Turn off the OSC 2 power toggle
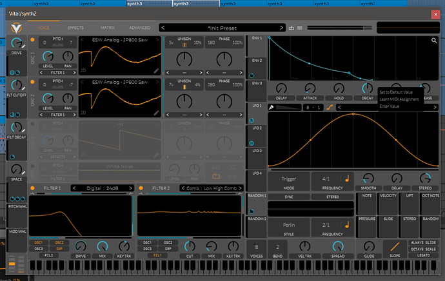 tap(32, 82)
